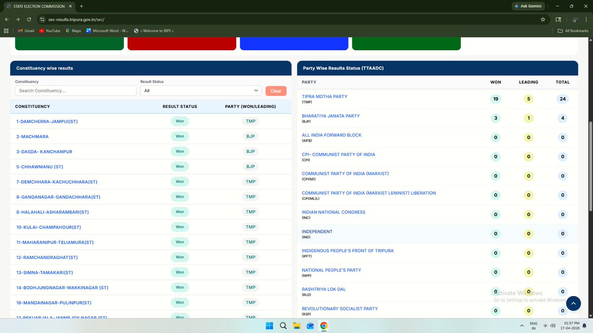Open Chrome from the taskbar
The width and height of the screenshot is (593, 333).
(x=324, y=326)
